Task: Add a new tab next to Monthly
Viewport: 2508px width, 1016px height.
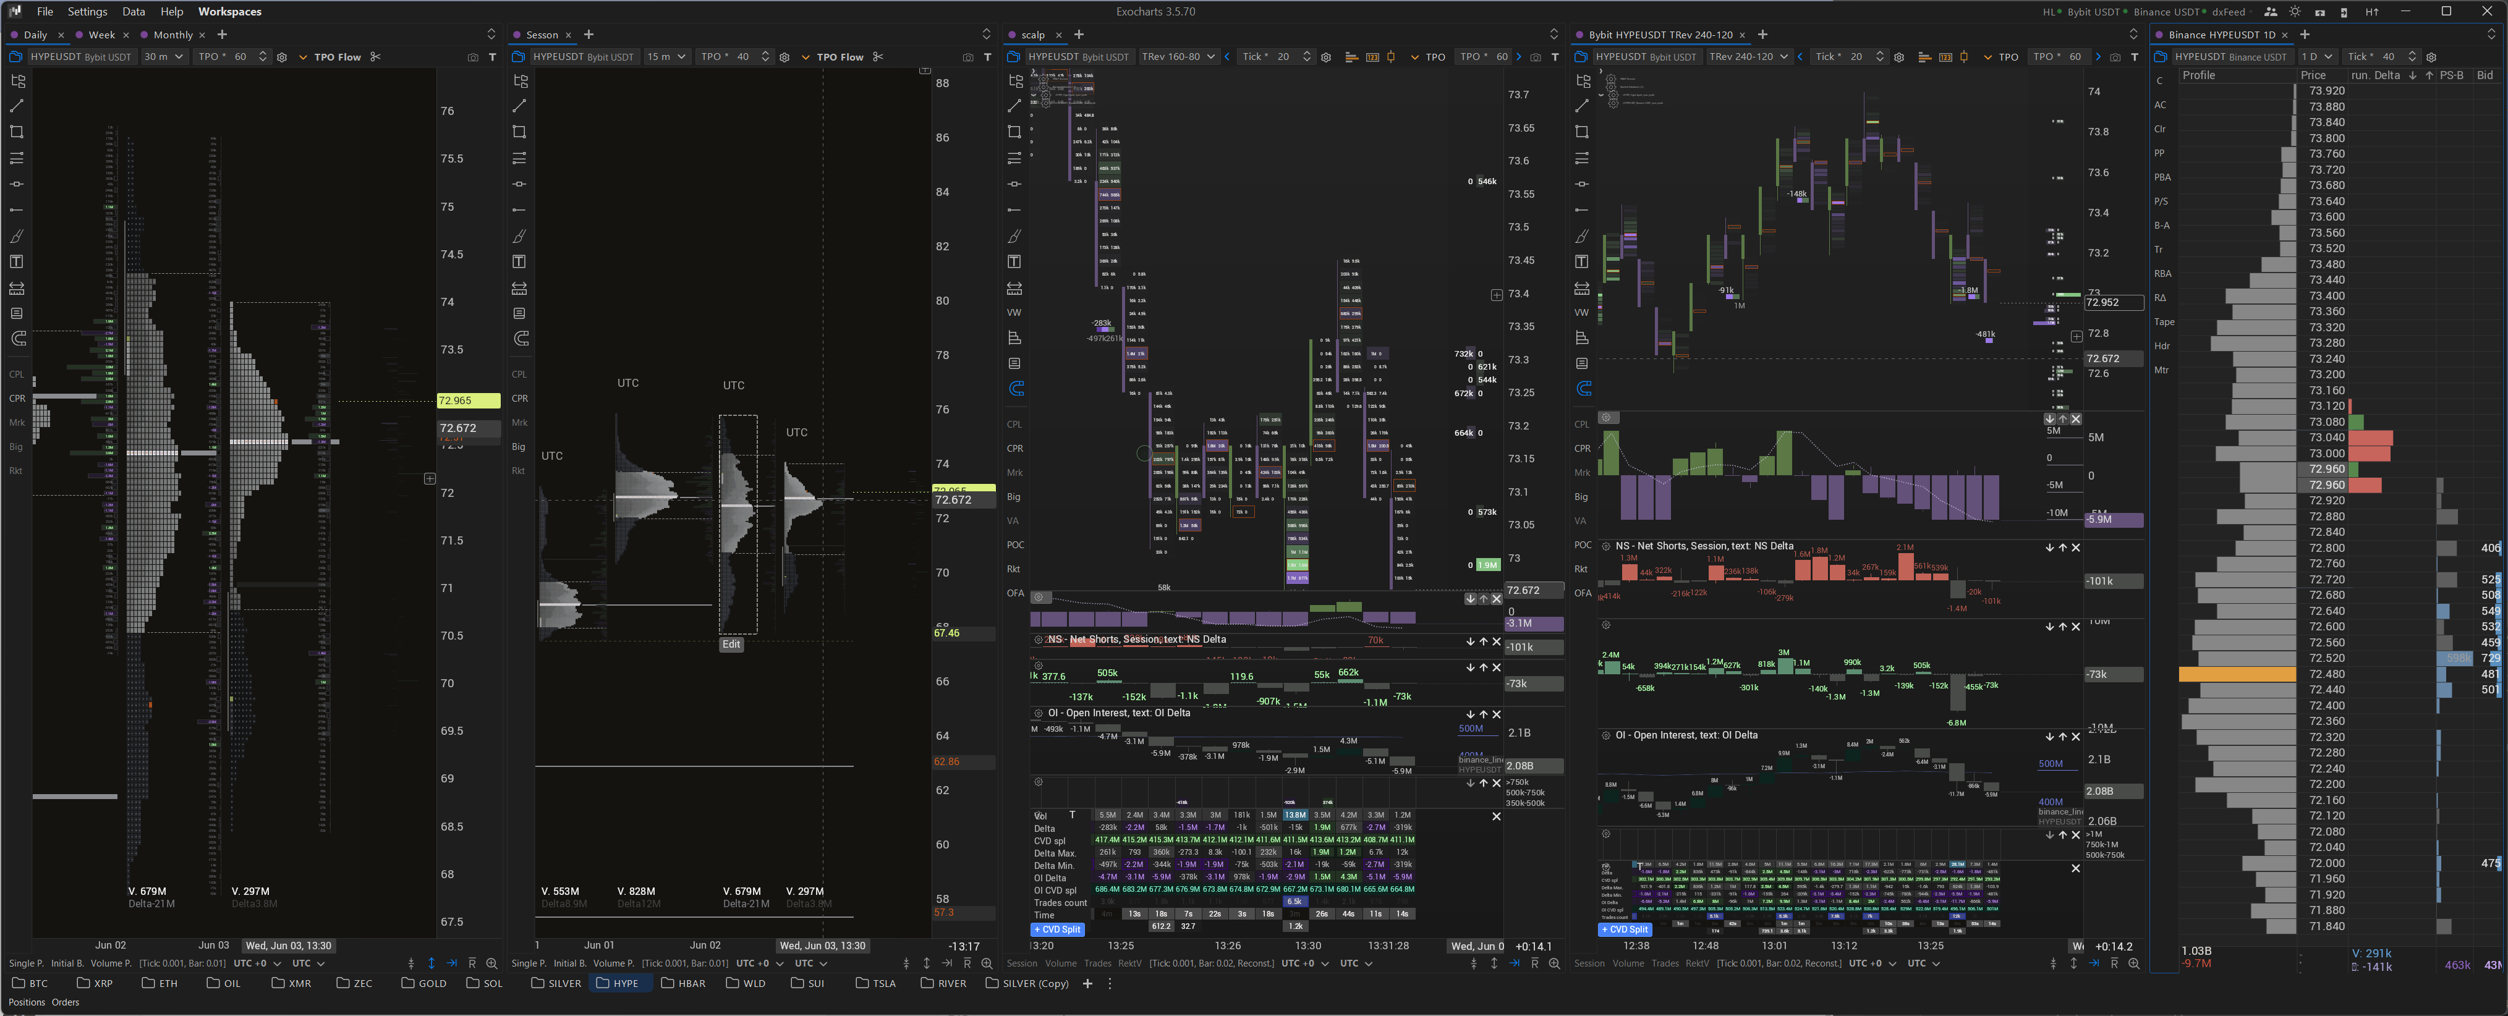Action: [222, 34]
